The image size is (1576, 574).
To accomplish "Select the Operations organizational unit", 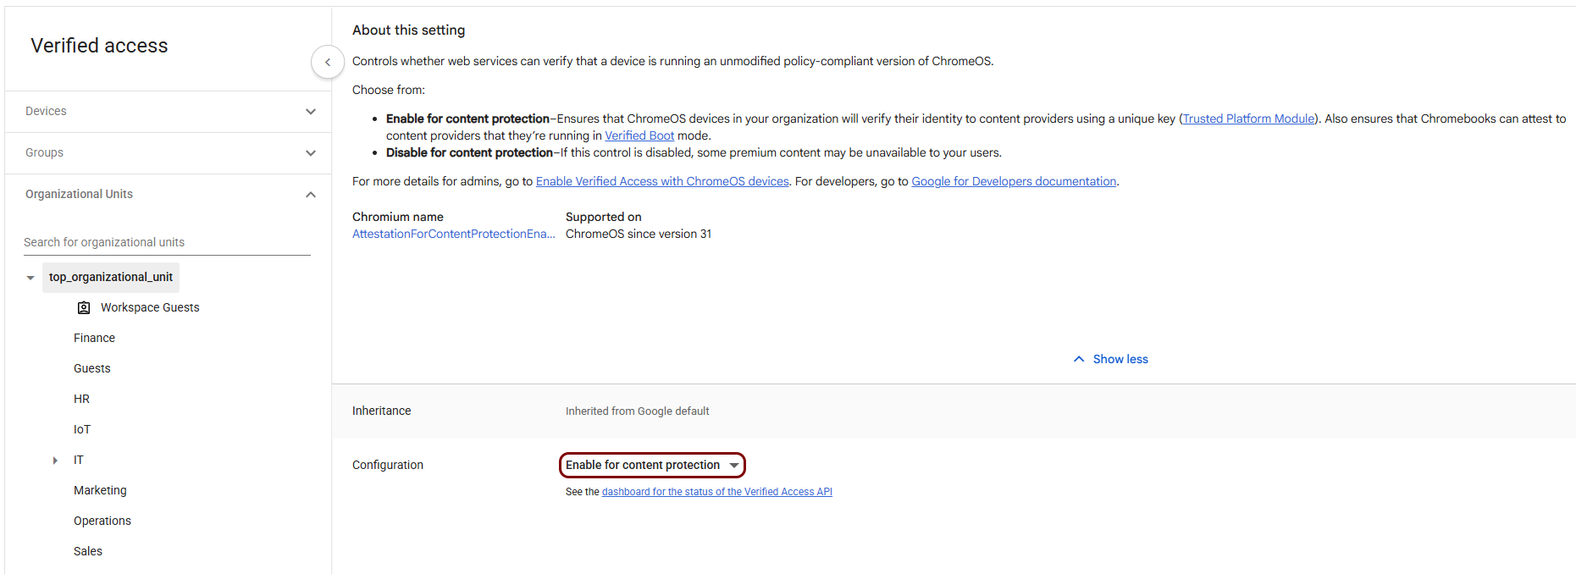I will (102, 521).
